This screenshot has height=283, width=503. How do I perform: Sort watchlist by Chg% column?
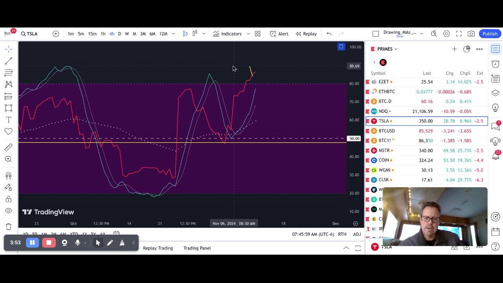pos(465,73)
